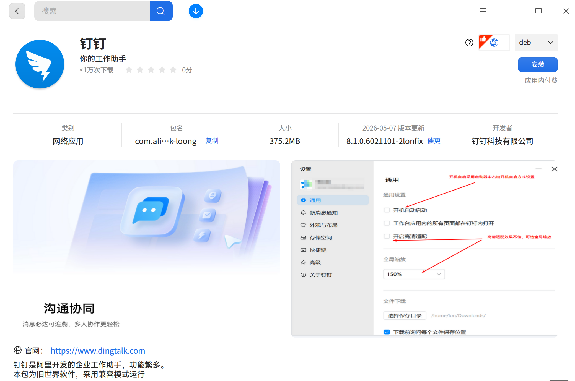This screenshot has width=575, height=381.
Task: Install 钉钉 with the 安装 button
Action: pos(538,64)
